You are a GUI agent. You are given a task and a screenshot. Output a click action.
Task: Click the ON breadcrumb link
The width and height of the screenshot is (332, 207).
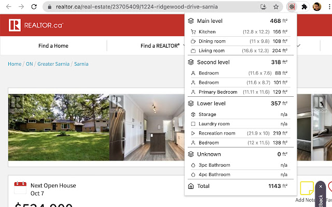coord(30,64)
